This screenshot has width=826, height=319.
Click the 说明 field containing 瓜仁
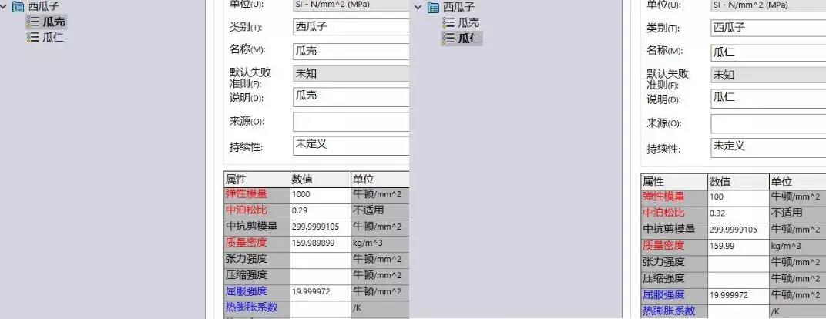768,98
